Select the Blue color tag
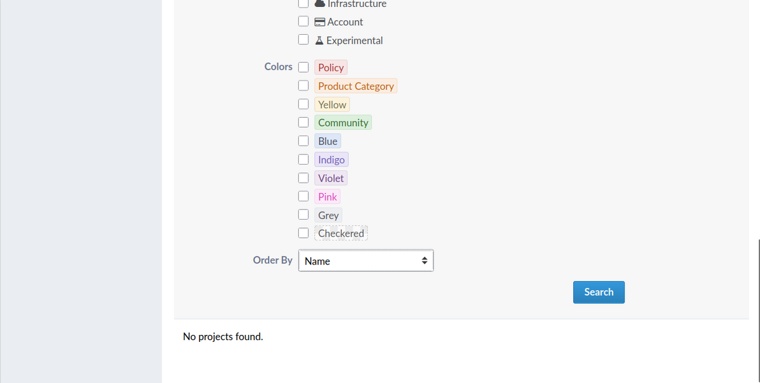Screen dimensions: 760x383 (327, 141)
